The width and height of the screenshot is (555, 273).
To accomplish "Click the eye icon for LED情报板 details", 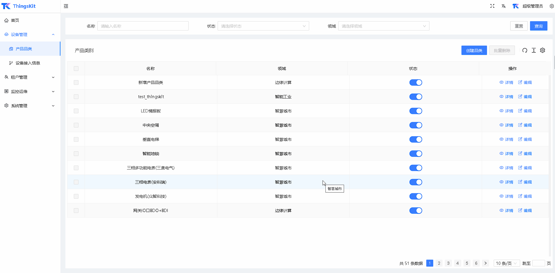I will click(x=502, y=111).
